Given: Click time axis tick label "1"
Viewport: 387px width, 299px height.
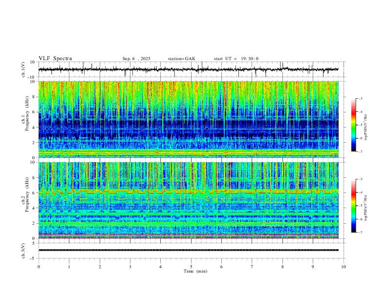Looking at the screenshot, I should coord(69,267).
